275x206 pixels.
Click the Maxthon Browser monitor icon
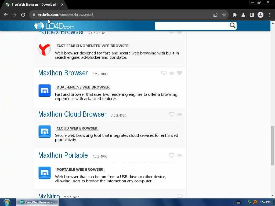pos(164,73)
